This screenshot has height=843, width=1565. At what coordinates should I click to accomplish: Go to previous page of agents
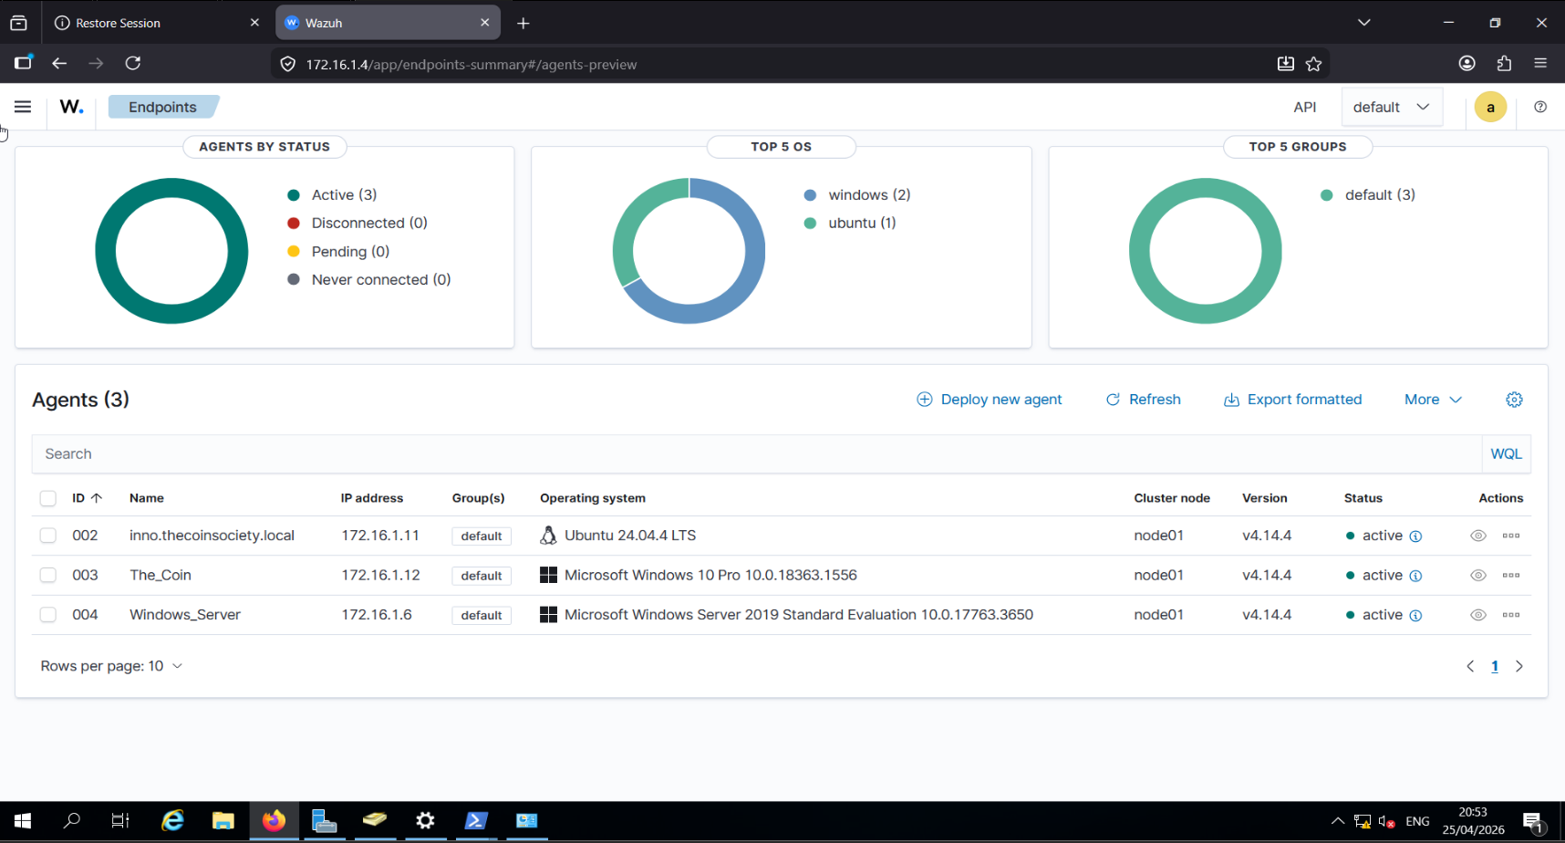(x=1470, y=667)
